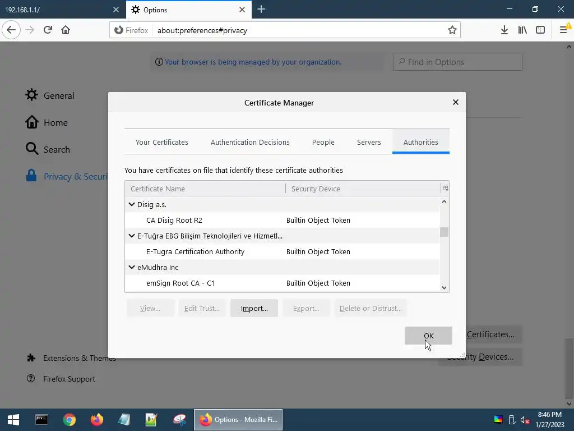Screen dimensions: 574x431
Task: Click certificate list scrollbar down arrow
Action: [x=444, y=288]
